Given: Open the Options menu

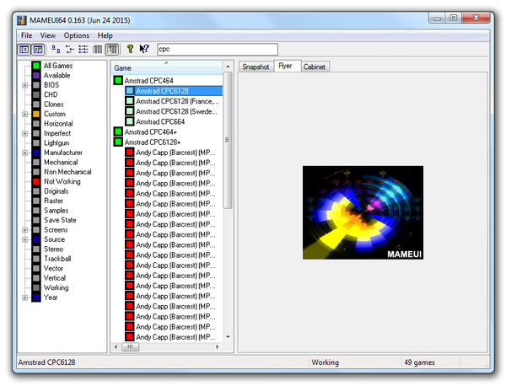Looking at the screenshot, I should click(x=77, y=35).
